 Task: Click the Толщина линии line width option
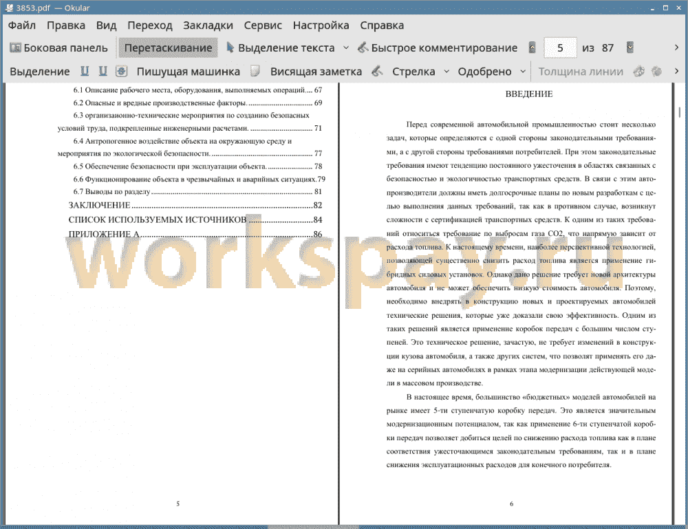[581, 72]
